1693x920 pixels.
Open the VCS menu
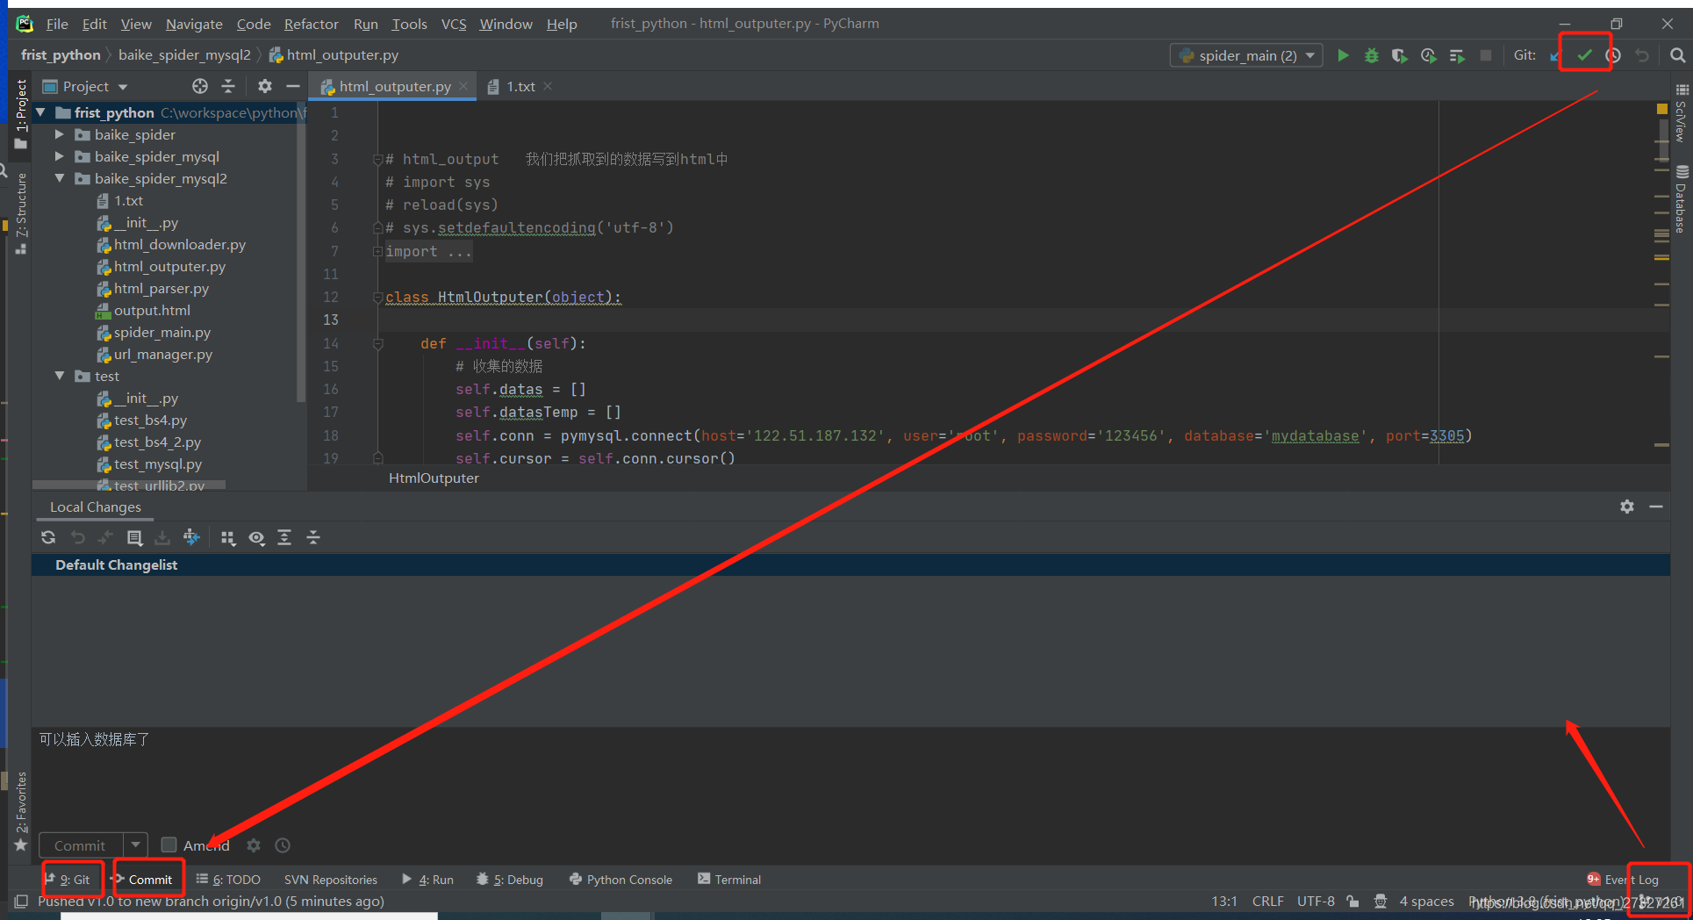pyautogui.click(x=453, y=24)
